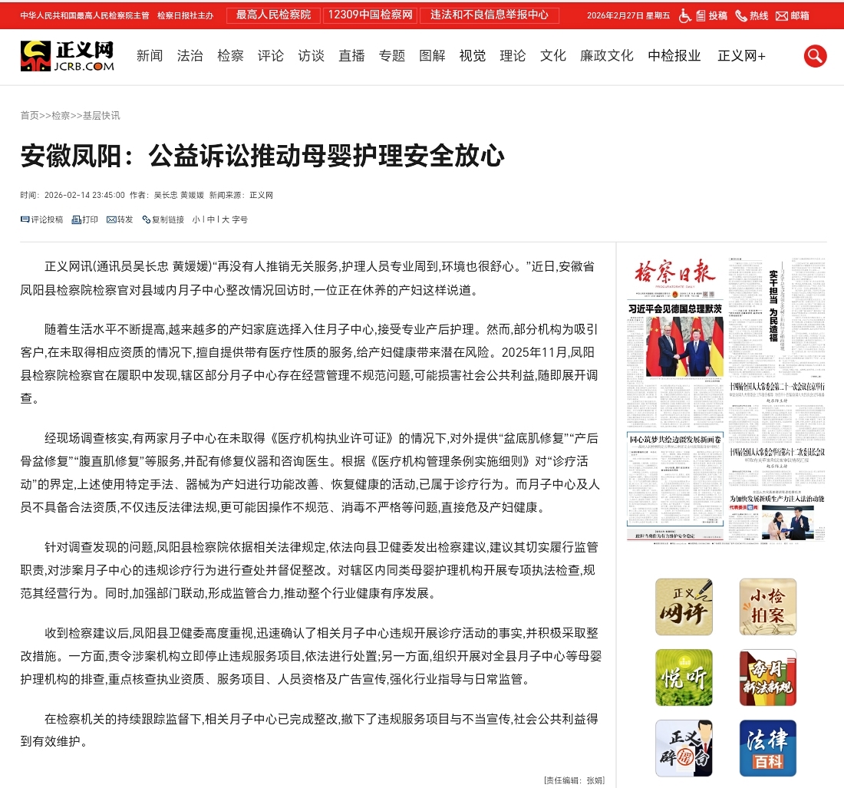Click the author names 吴长忠 黄媛媛
Screen dimensions: 844x788
pos(180,196)
